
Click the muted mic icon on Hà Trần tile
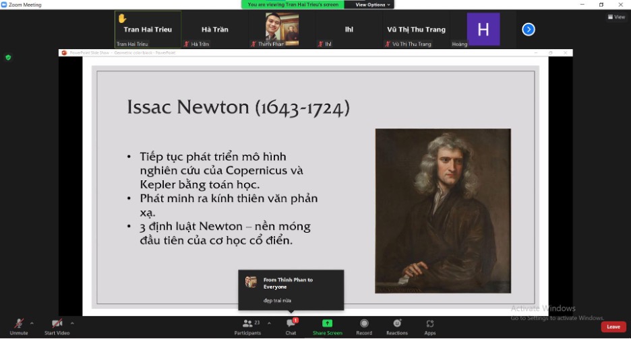(186, 44)
